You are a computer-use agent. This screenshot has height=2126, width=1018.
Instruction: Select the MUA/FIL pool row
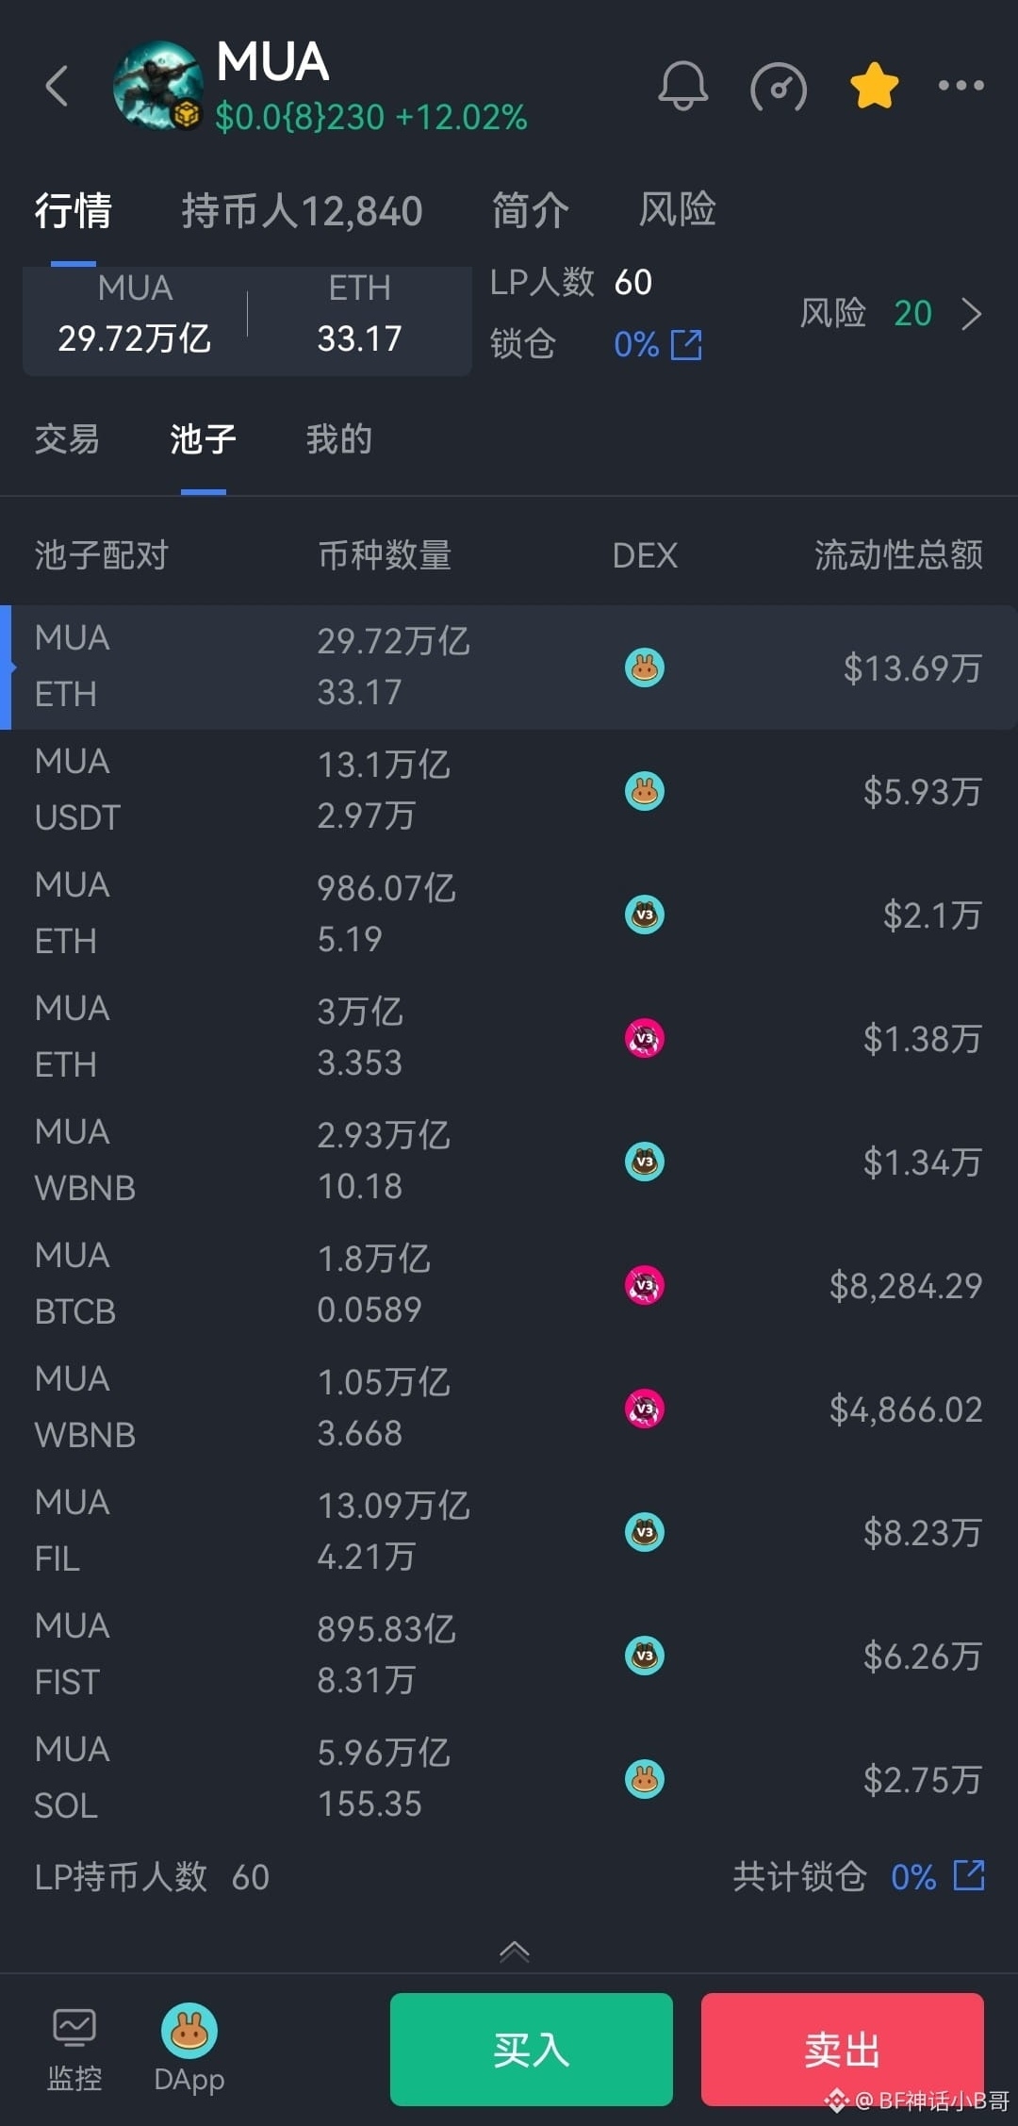pos(509,1532)
